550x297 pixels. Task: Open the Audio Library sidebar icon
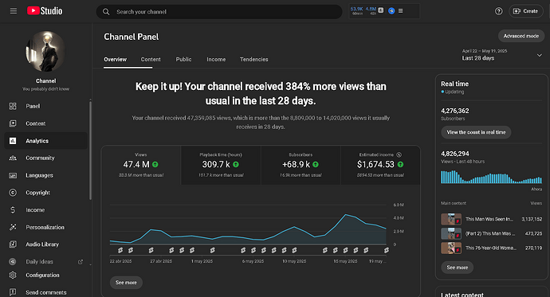(13, 244)
